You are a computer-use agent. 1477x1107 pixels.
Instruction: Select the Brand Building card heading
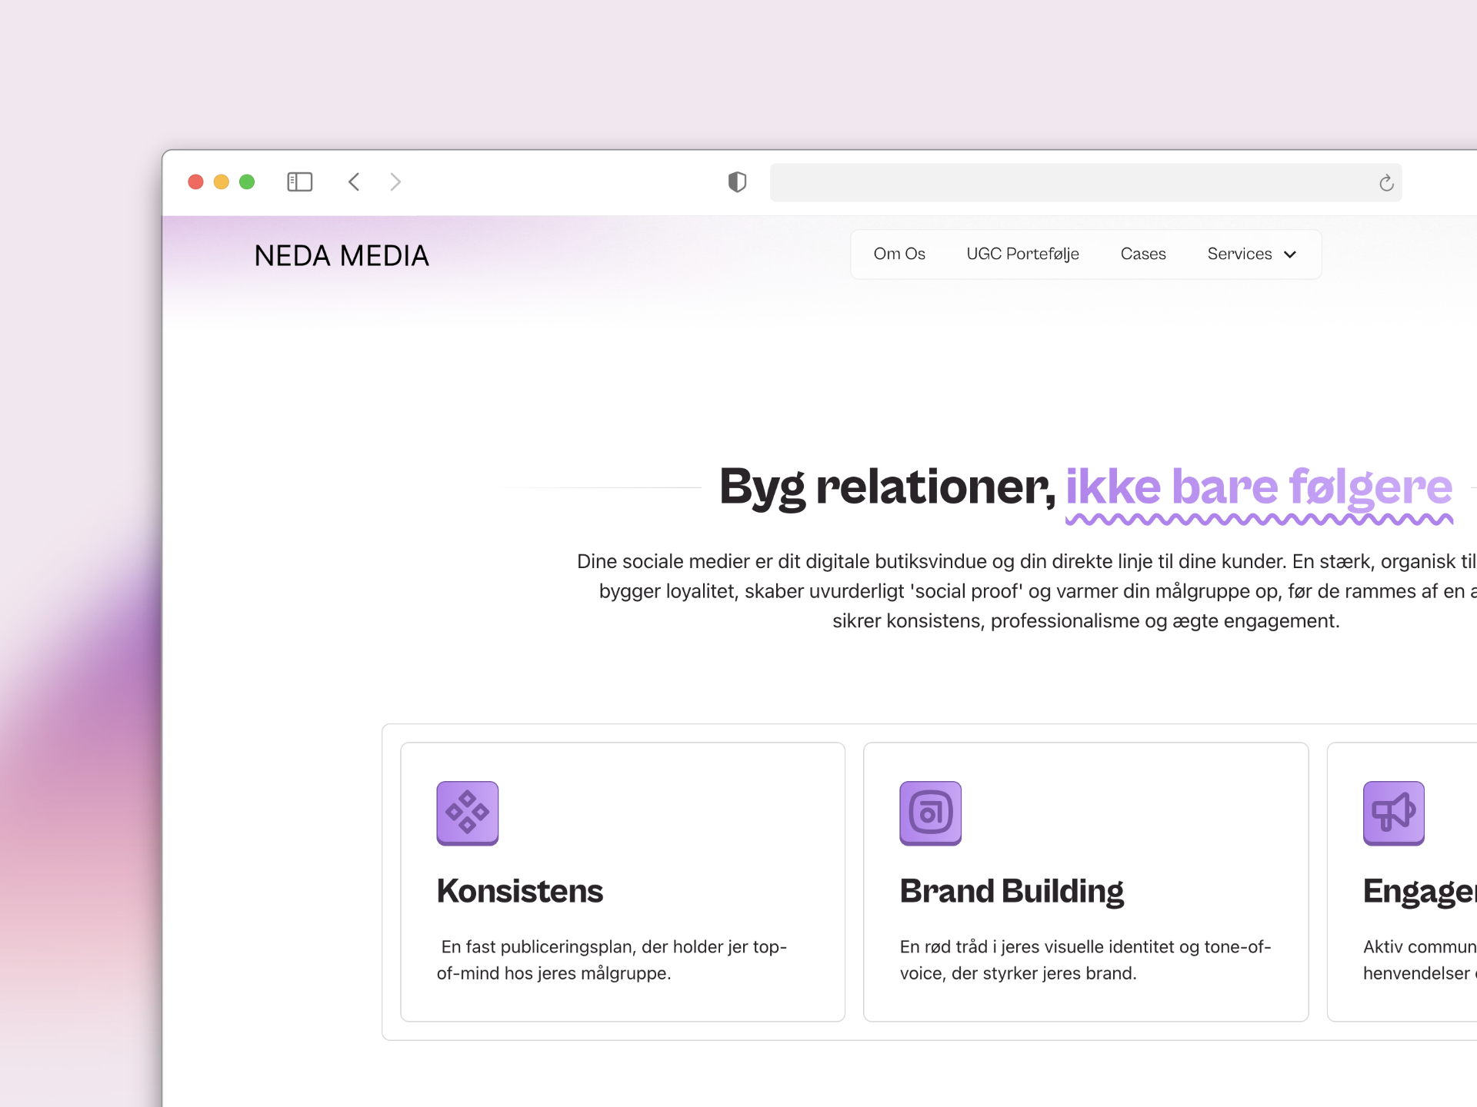1012,891
